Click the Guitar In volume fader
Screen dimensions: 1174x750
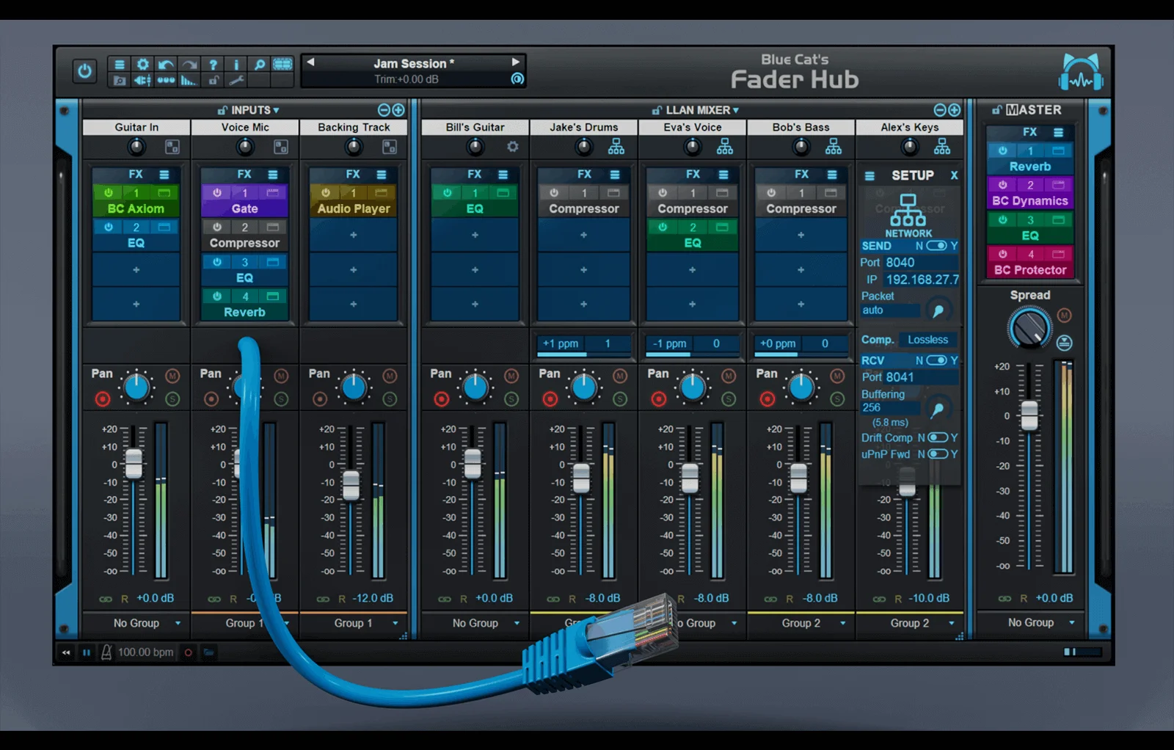134,464
